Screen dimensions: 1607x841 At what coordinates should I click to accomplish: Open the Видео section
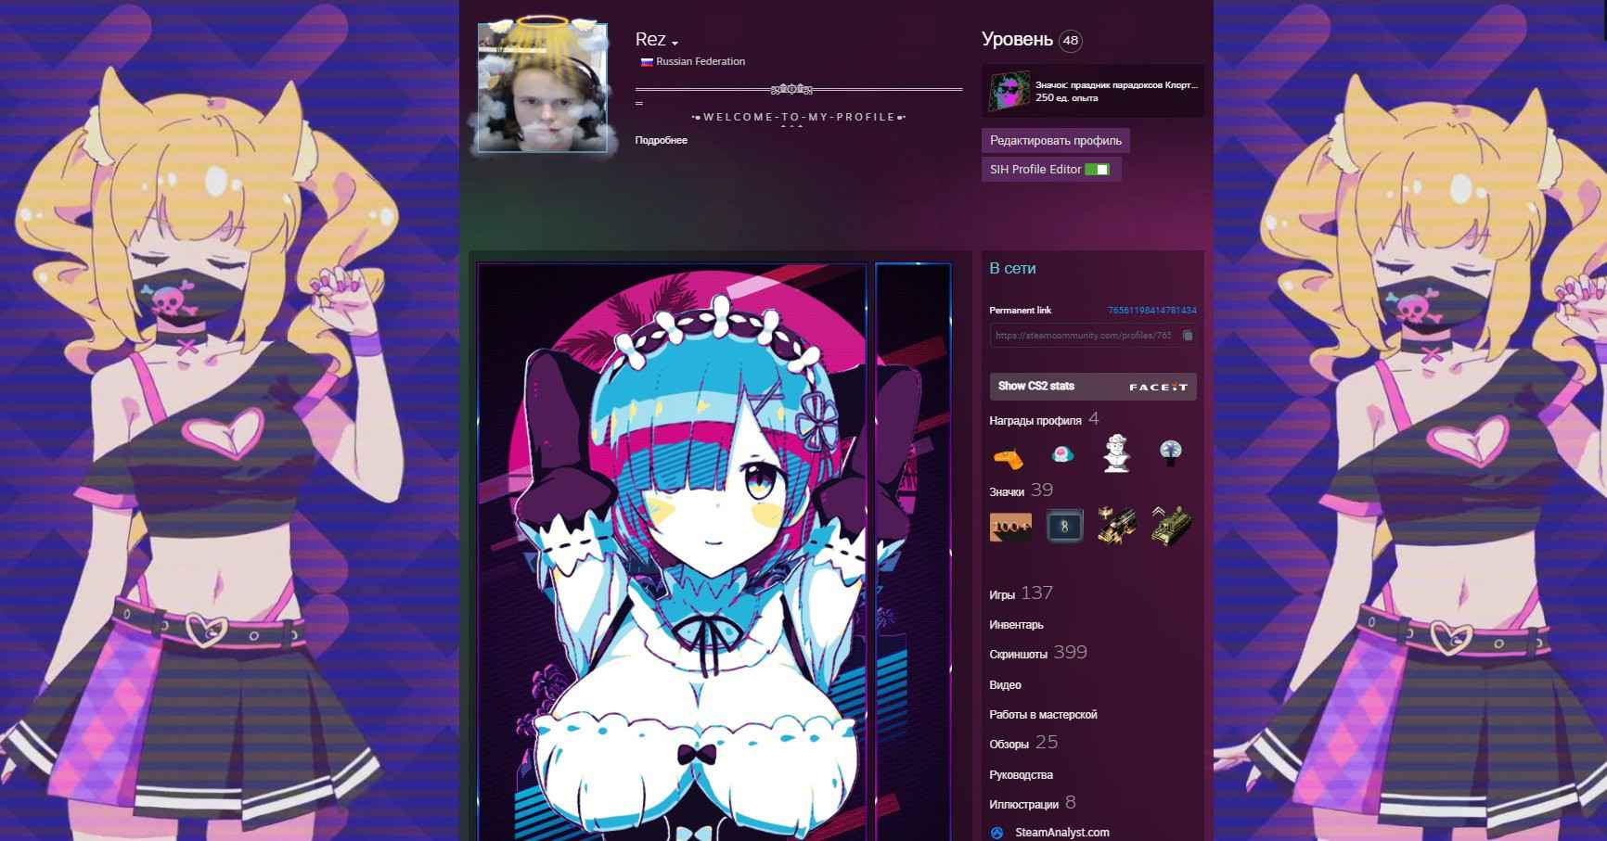click(1005, 685)
